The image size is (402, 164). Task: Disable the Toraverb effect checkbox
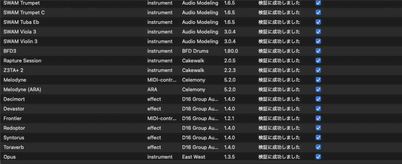(318, 147)
